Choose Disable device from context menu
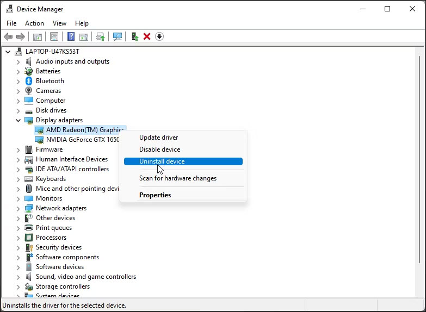Viewport: 426px width, 312px height. coord(183,149)
